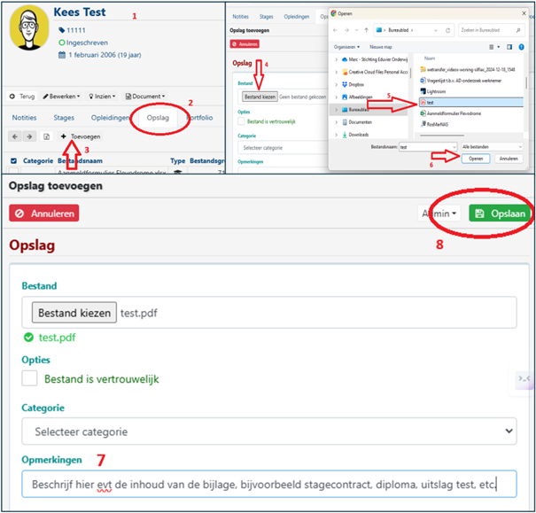Click the tag icon beside 11111
This screenshot has width=536, height=513.
[61, 30]
